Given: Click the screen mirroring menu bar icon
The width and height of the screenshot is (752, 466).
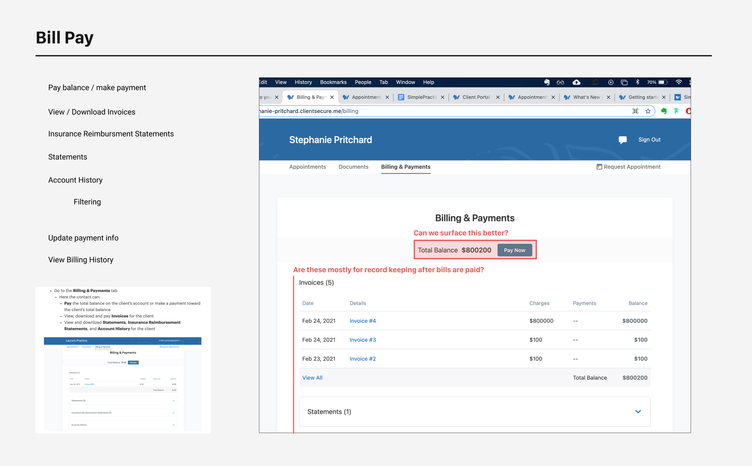Looking at the screenshot, I should click(624, 82).
